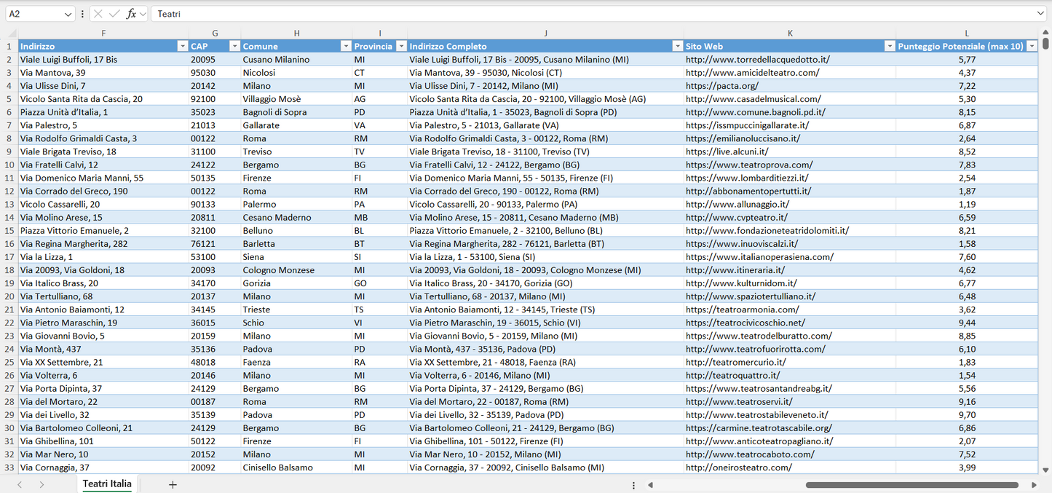Click the three-dot icon near the sheet tabs
This screenshot has height=493, width=1052.
(633, 484)
